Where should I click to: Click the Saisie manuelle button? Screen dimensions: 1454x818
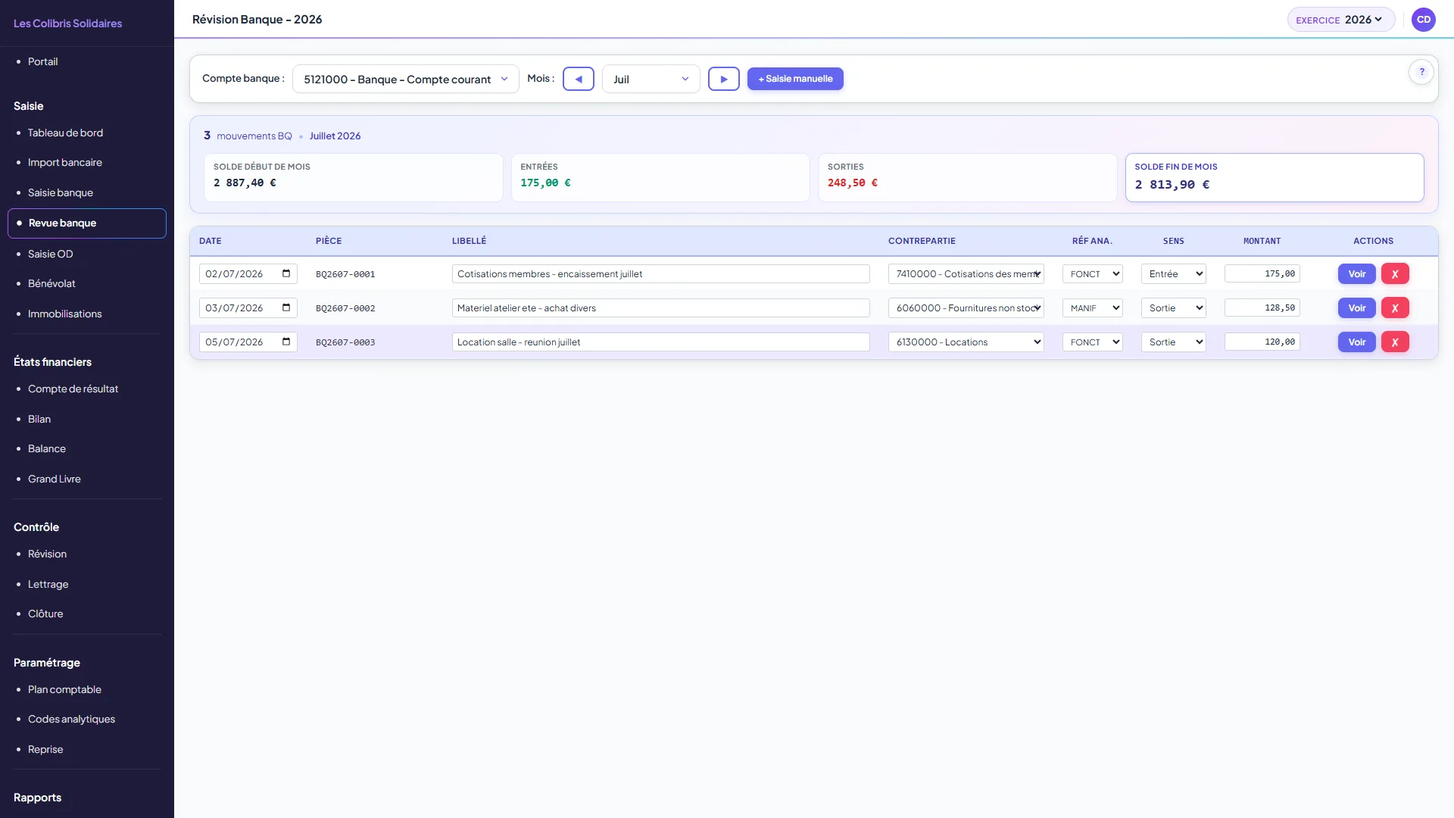point(795,79)
